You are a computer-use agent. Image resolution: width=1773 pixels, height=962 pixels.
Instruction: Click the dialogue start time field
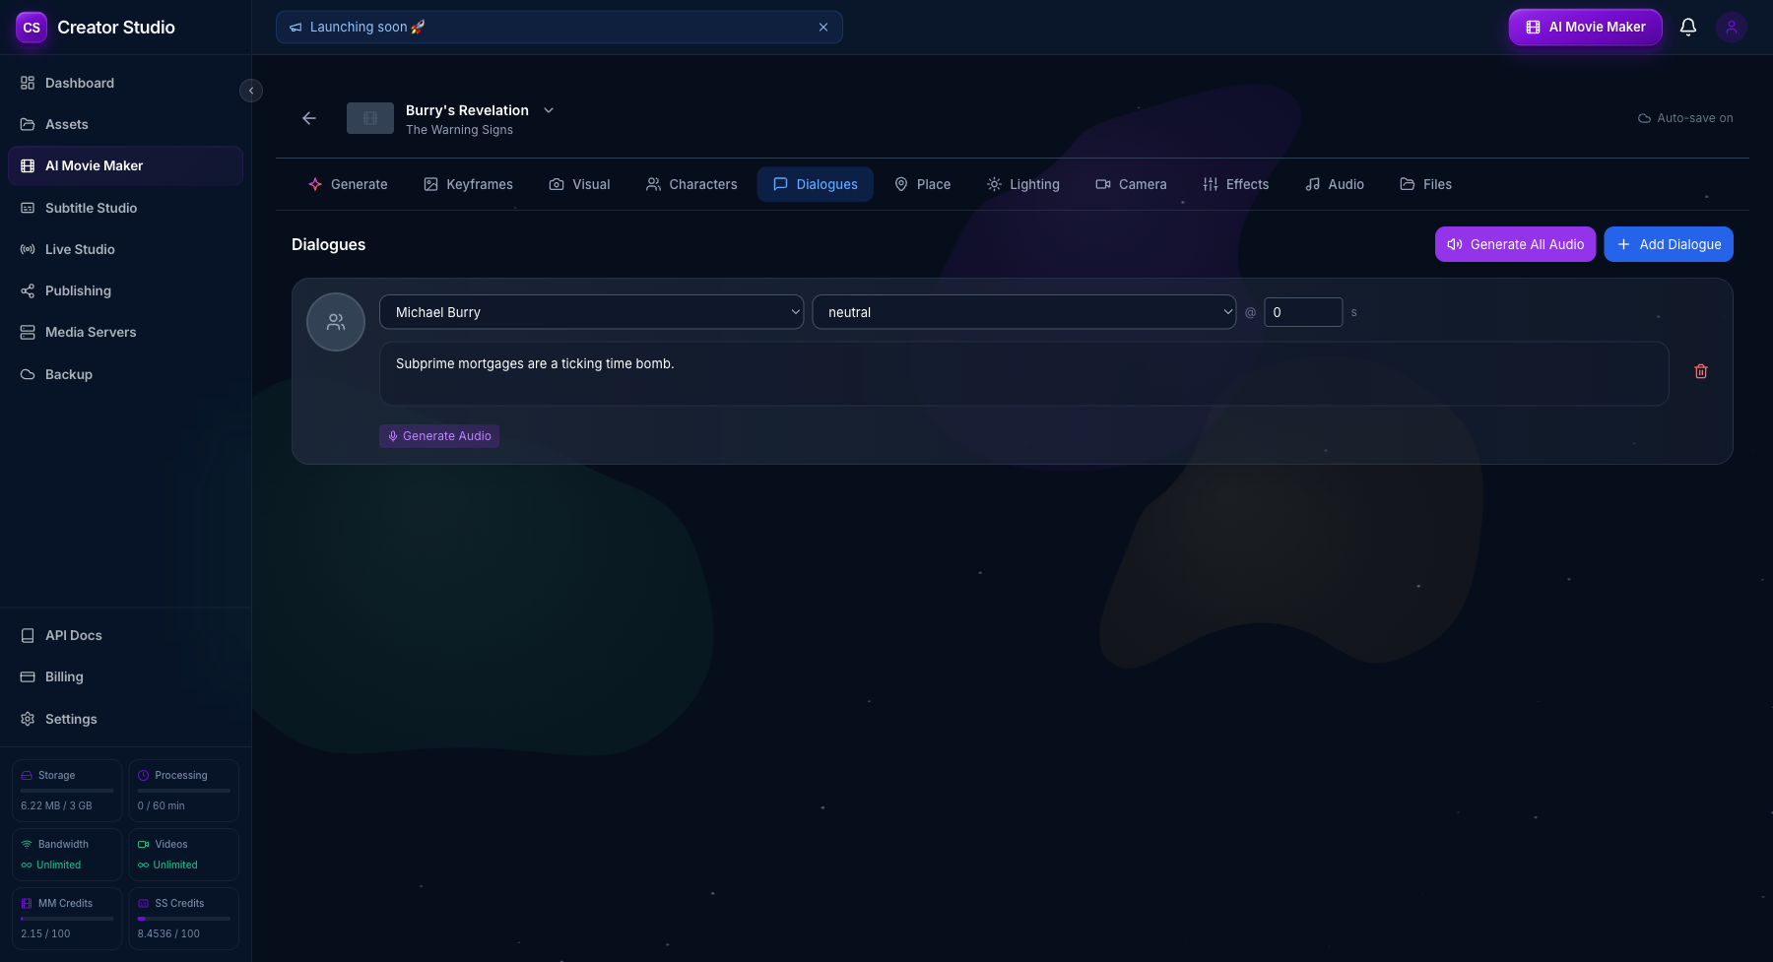[x=1302, y=312]
